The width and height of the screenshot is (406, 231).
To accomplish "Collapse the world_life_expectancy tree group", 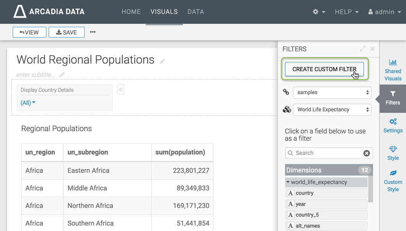I will [288, 182].
